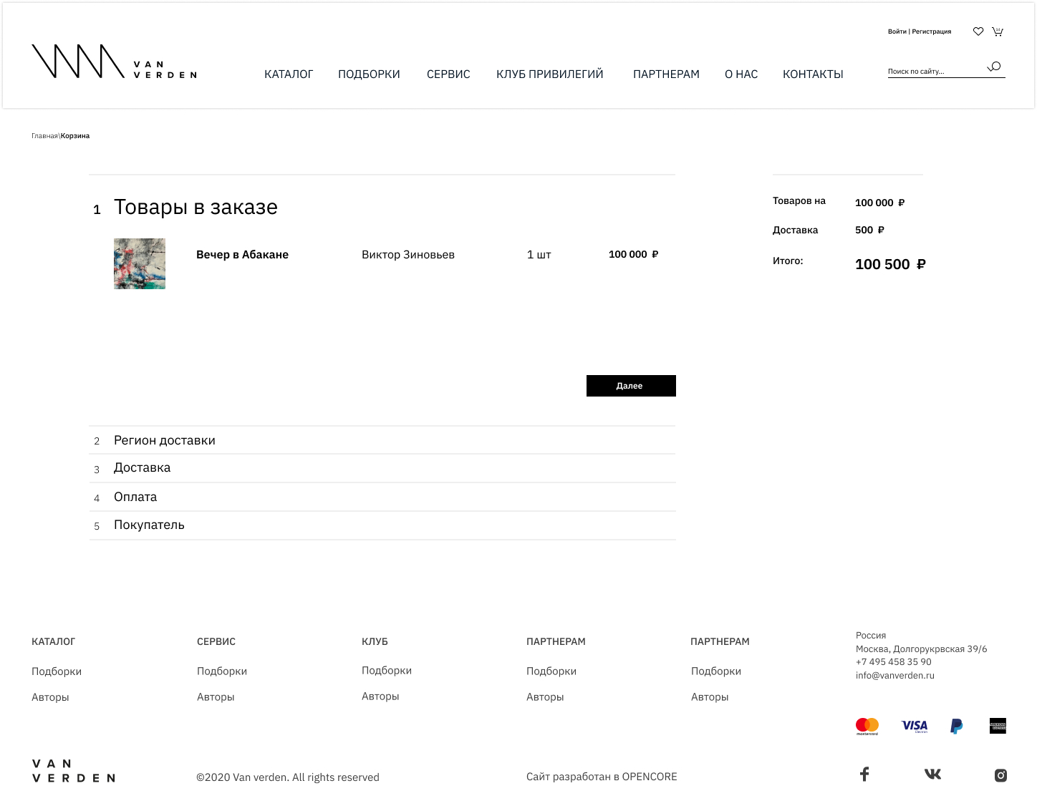The height and width of the screenshot is (811, 1037).
Task: Open the КАТАЛОГ footer heading
Action: click(53, 642)
